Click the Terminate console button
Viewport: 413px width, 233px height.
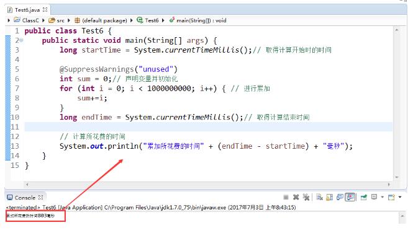(x=286, y=197)
